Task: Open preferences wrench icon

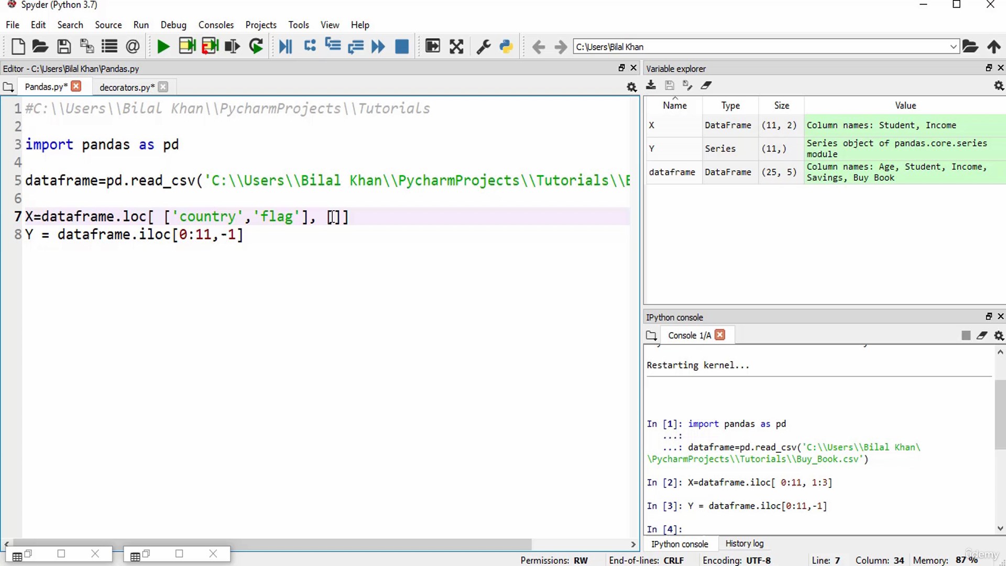Action: [x=483, y=47]
